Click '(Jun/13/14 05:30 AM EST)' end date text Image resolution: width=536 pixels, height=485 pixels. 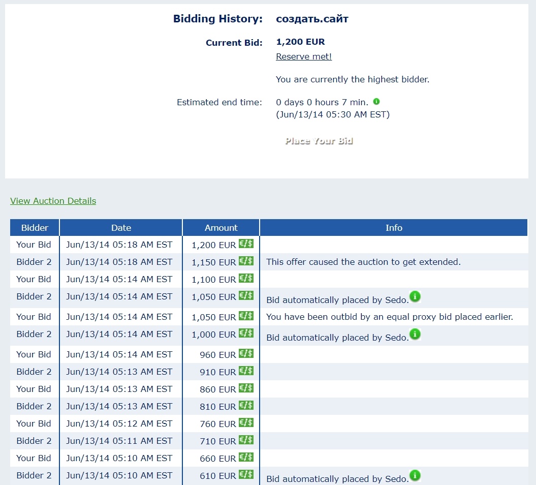coord(333,114)
